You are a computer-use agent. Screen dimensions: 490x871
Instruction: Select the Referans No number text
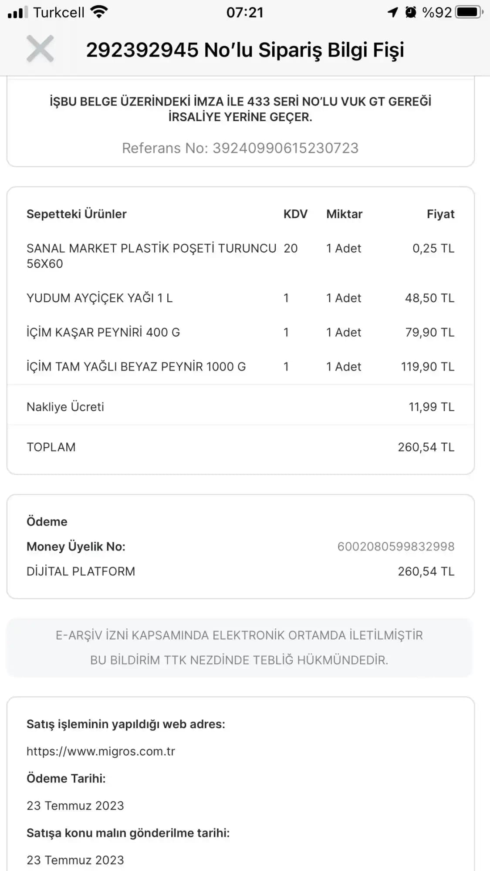point(285,148)
